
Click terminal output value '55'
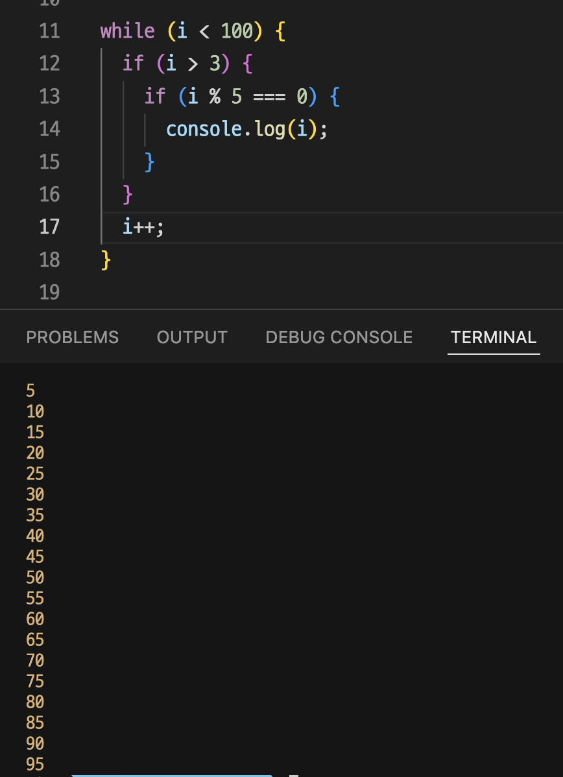click(x=35, y=599)
